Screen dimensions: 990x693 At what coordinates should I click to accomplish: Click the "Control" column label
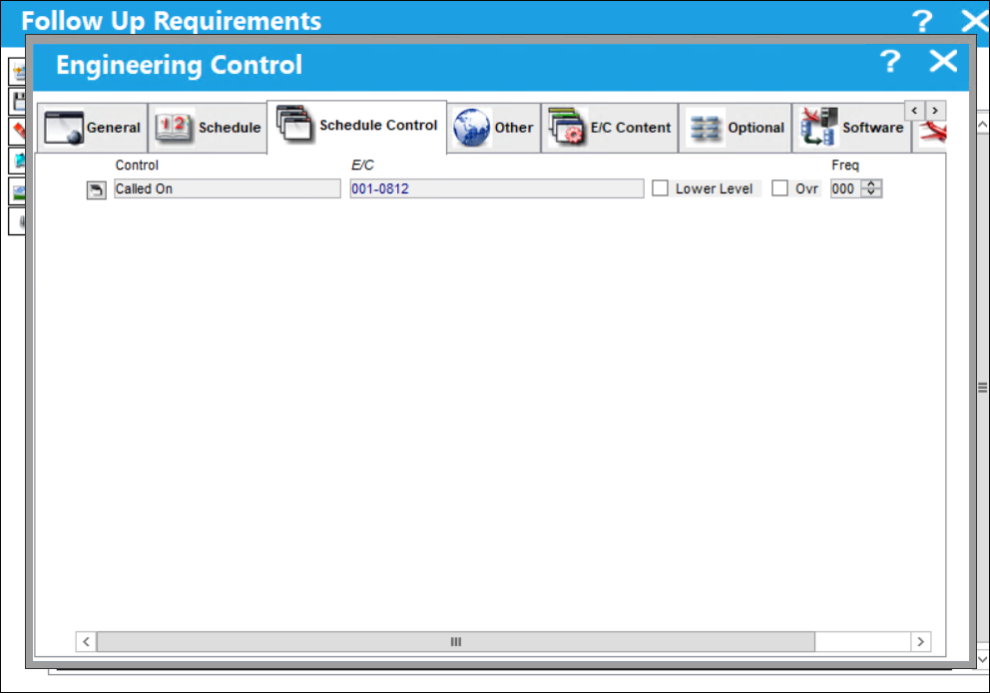click(137, 166)
